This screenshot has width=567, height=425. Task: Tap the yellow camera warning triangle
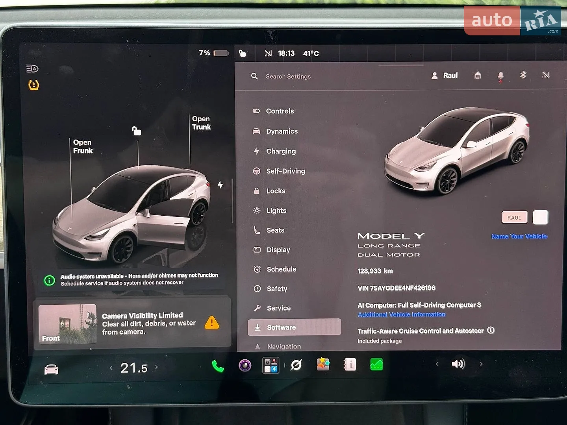(212, 322)
